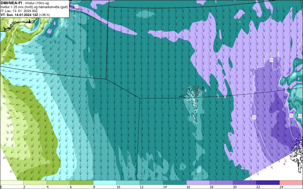Viewport: 303px width, 189px height.
Task: Click the 25 gust label in top-left corner
Action: coord(76,7)
